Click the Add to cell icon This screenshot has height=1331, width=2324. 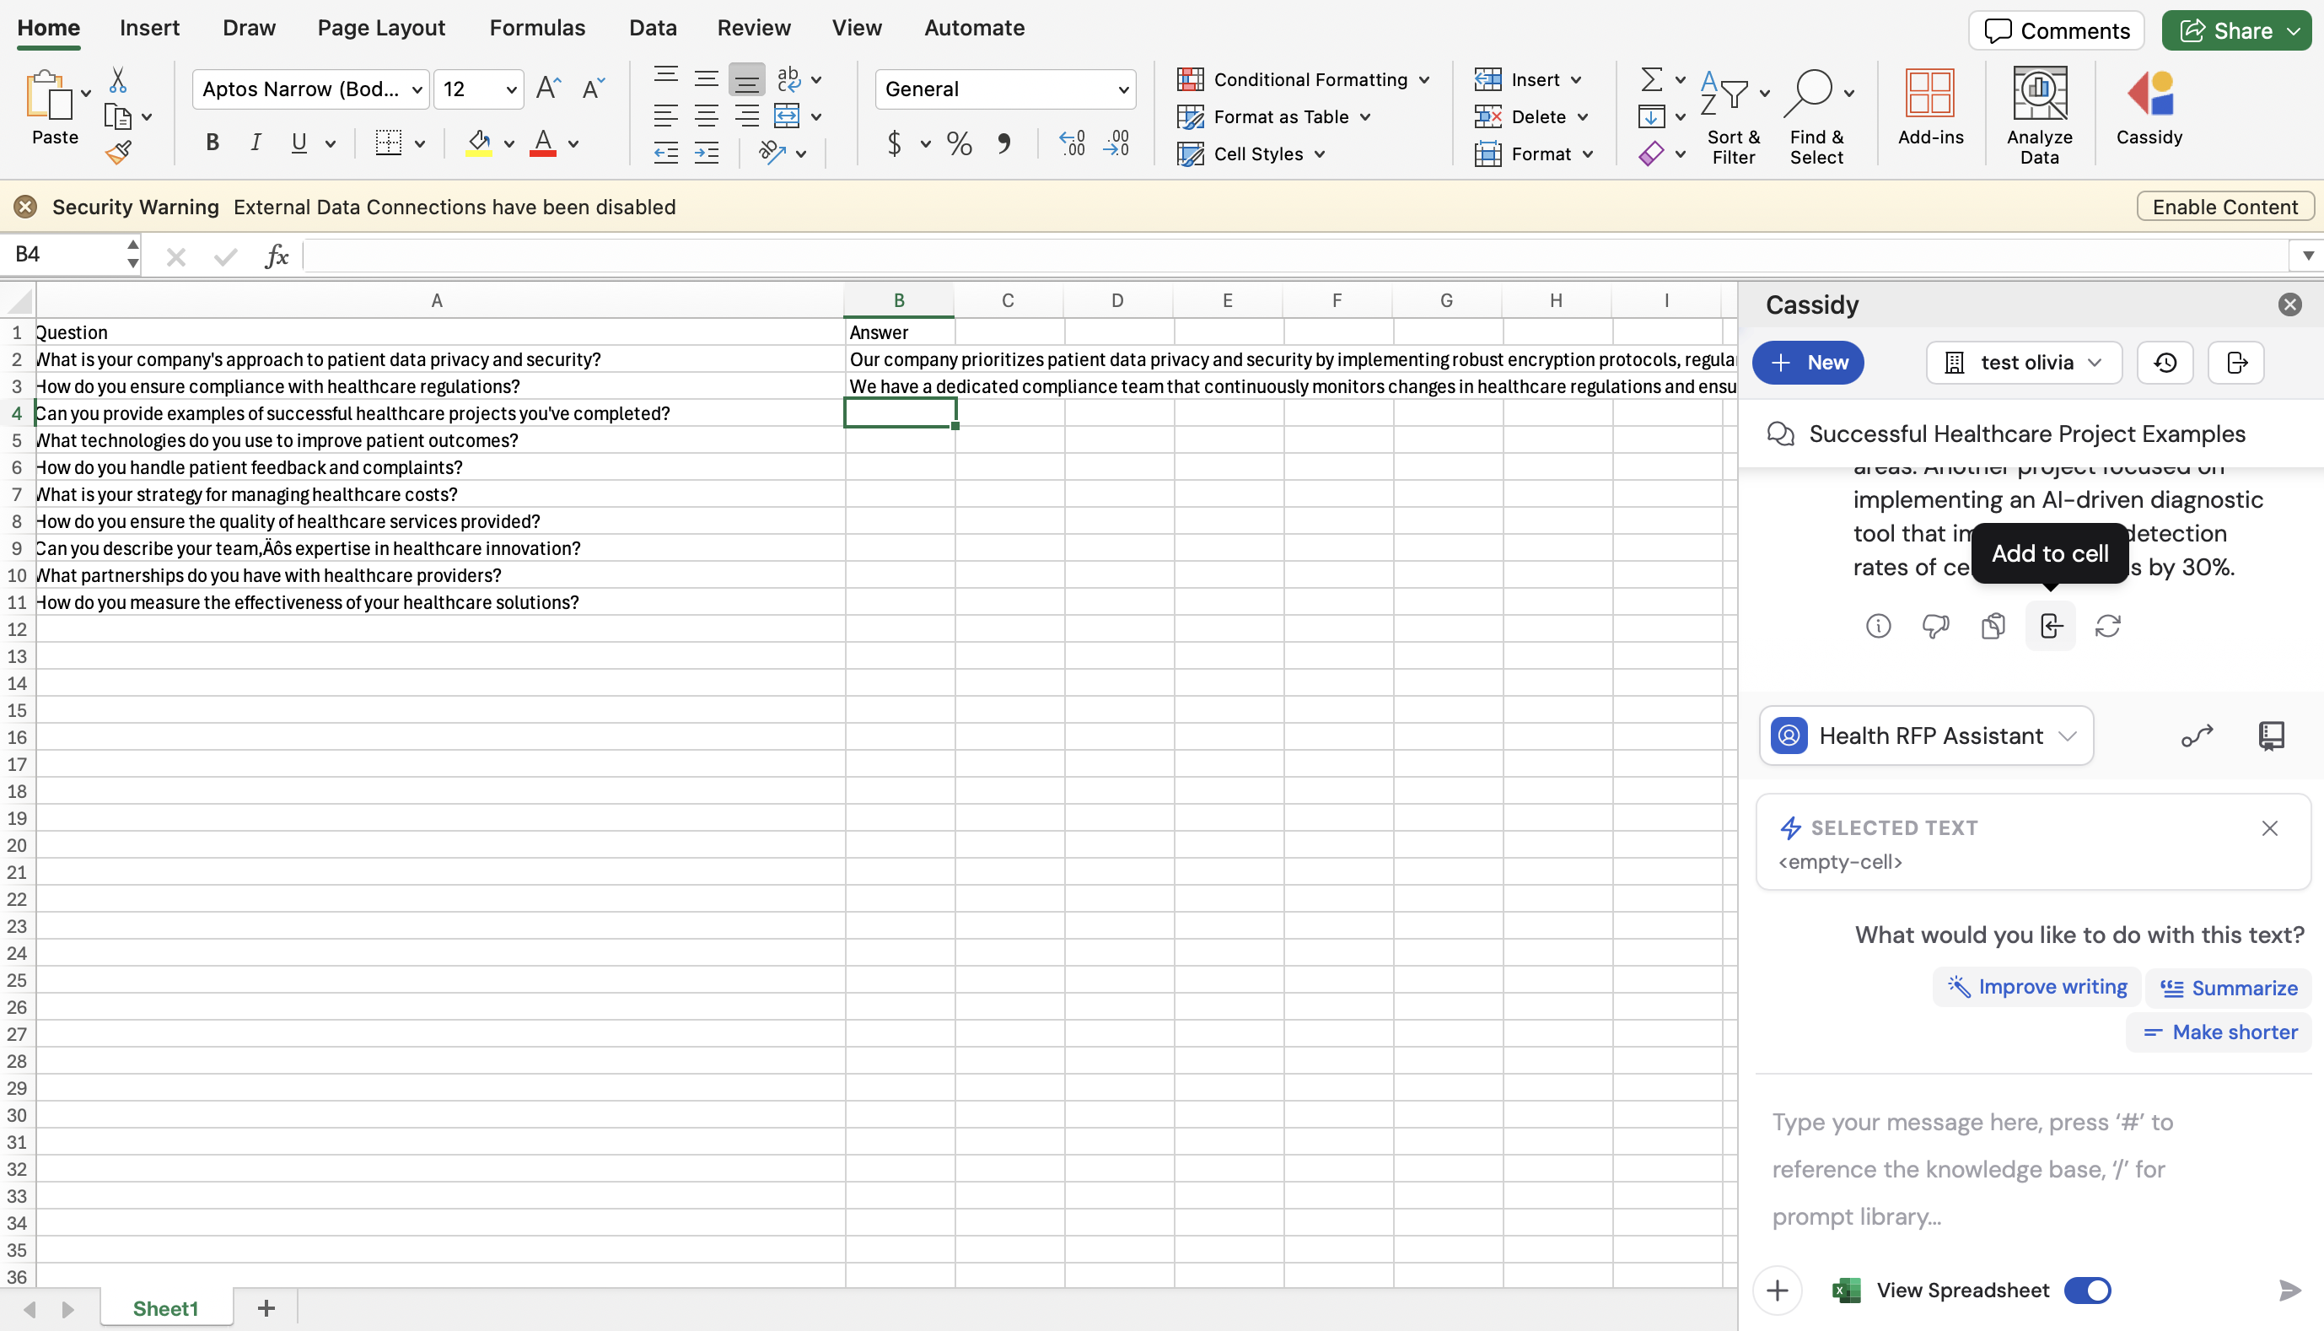pyautogui.click(x=2050, y=626)
